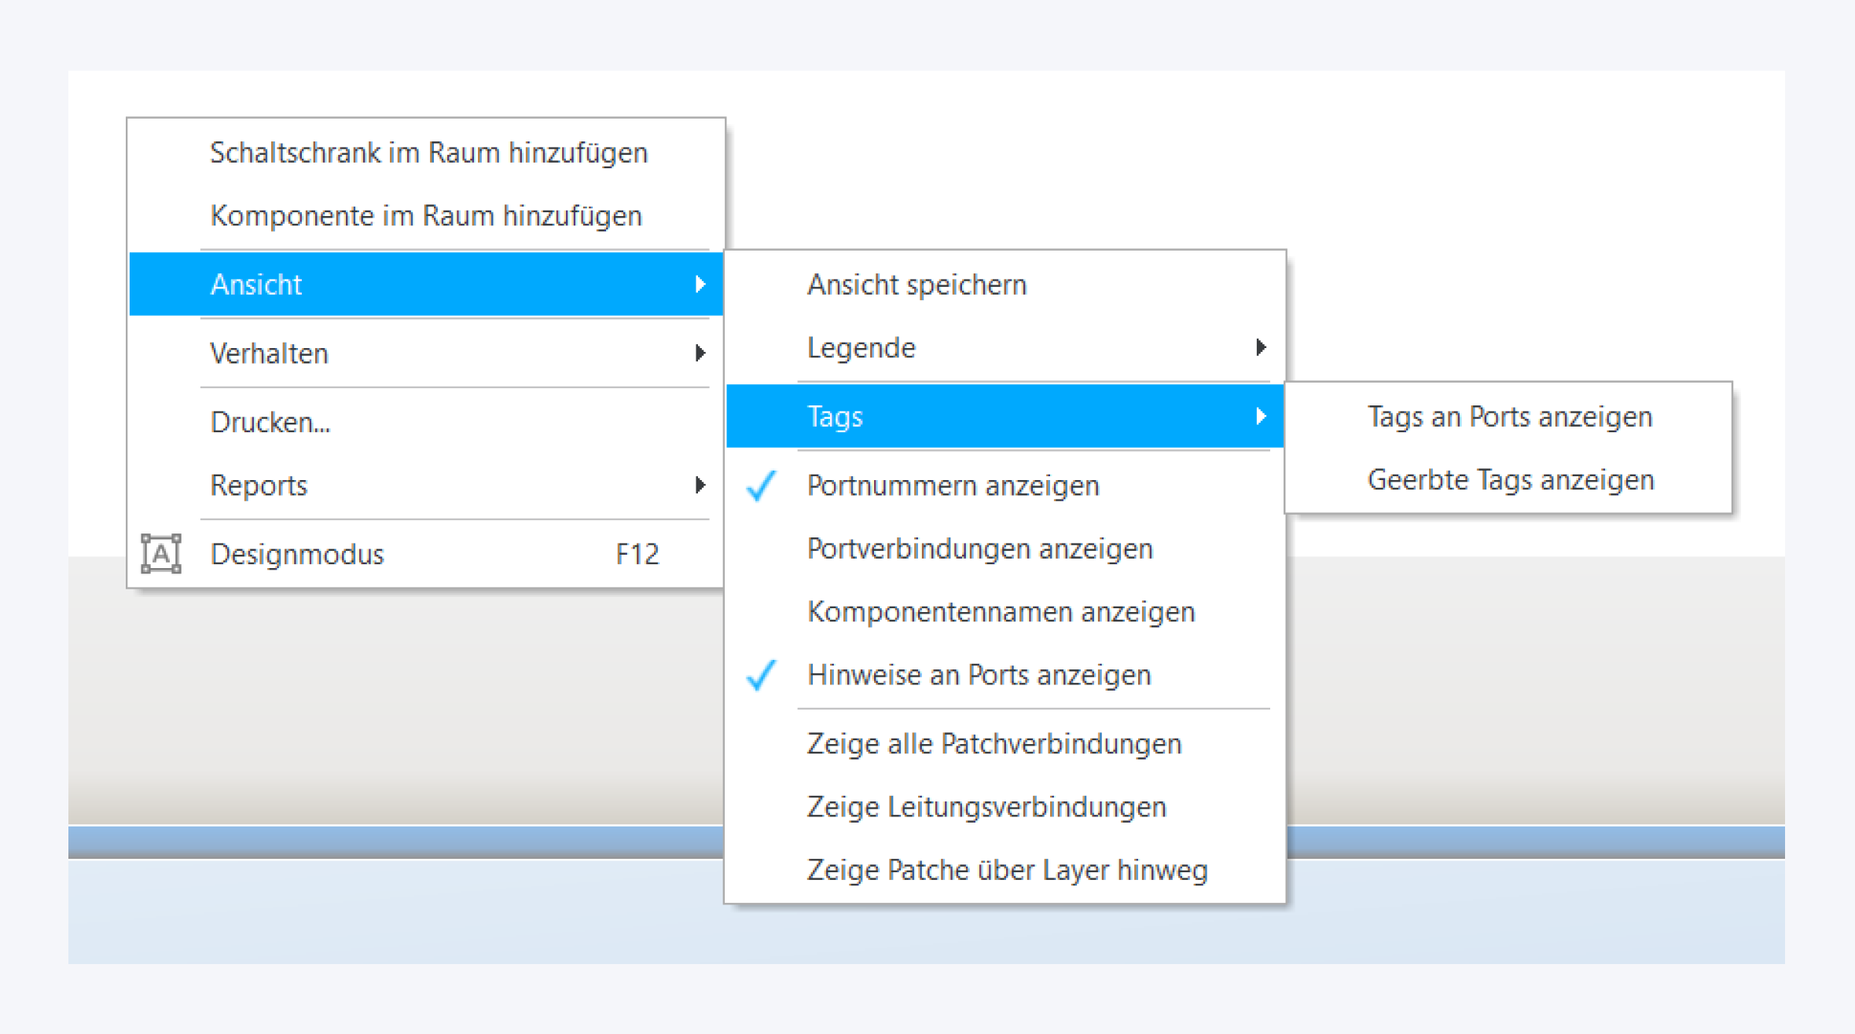The height and width of the screenshot is (1034, 1855).
Task: Click the Tags submenu arrow
Action: 1261,416
